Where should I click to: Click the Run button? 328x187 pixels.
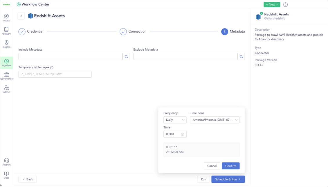click(x=203, y=179)
